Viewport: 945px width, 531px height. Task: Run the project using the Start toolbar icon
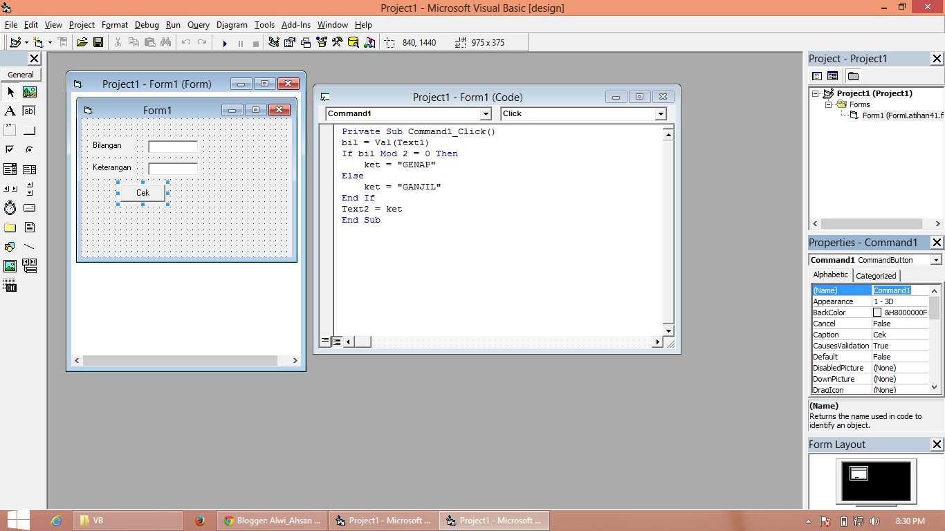225,42
